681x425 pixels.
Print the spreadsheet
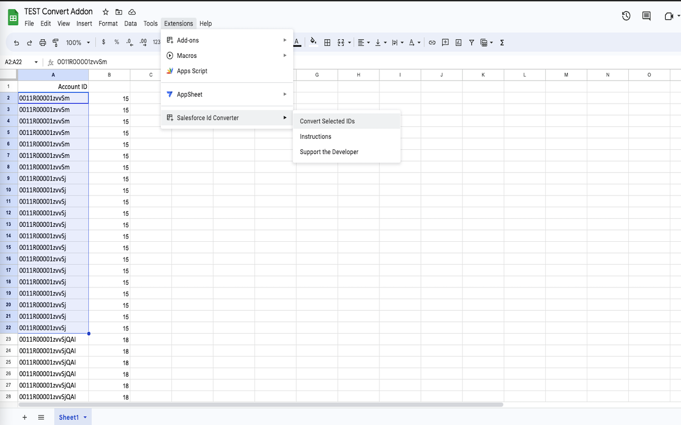tap(43, 42)
